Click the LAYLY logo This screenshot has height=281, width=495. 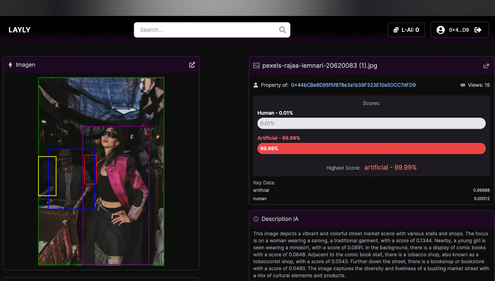(x=19, y=30)
